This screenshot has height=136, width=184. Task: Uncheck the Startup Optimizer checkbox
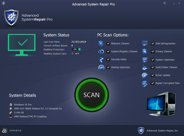[108, 67]
